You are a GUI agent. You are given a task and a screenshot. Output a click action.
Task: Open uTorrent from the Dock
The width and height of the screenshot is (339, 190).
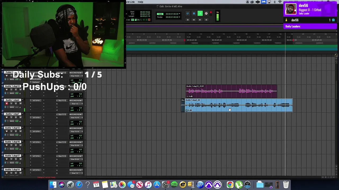(239, 184)
